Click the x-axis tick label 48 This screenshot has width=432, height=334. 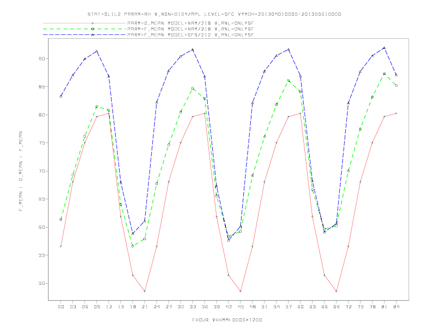click(253, 307)
